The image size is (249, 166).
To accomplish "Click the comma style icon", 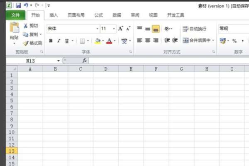I will coord(243,41).
